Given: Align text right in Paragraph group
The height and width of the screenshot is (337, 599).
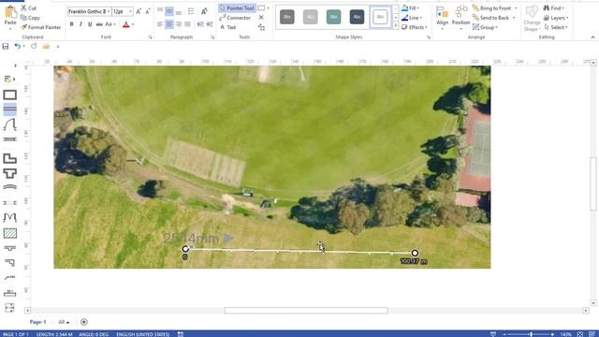Looking at the screenshot, I should pos(179,24).
